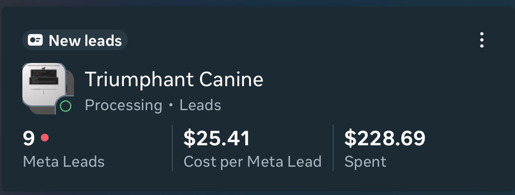Viewport: 515px width, 195px height.
Task: Click the green status circle indicator
Action: pyautogui.click(x=65, y=106)
